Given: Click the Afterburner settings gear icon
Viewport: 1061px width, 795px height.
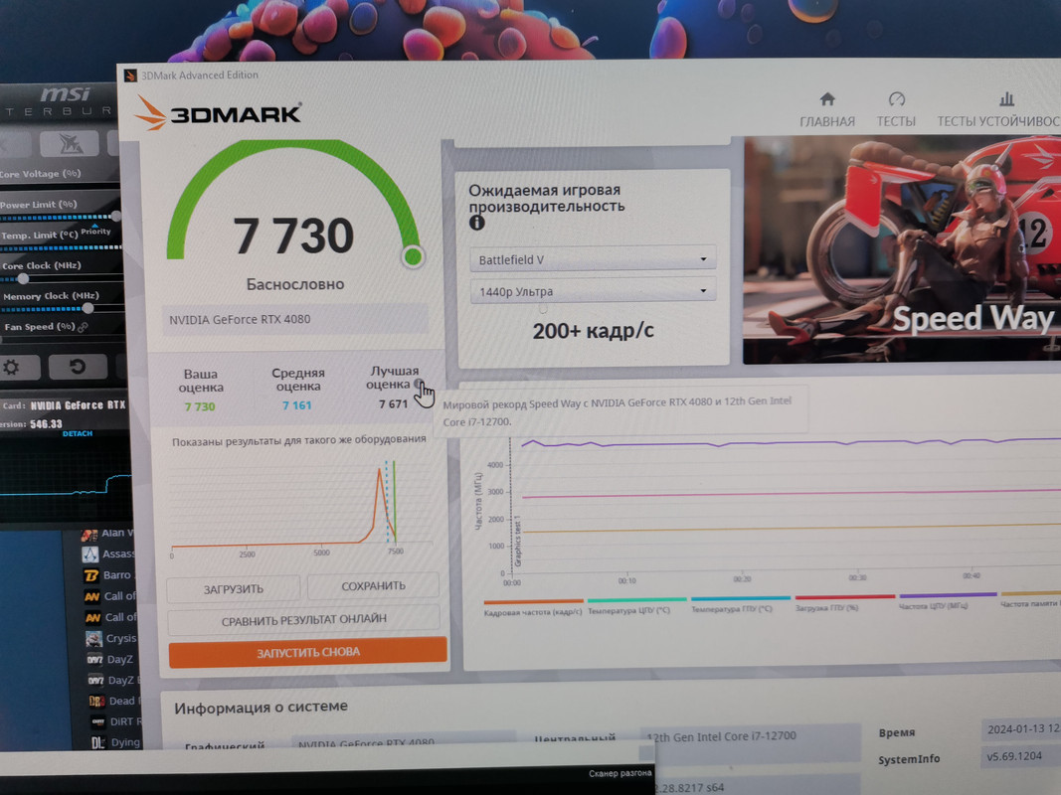Looking at the screenshot, I should coord(12,368).
